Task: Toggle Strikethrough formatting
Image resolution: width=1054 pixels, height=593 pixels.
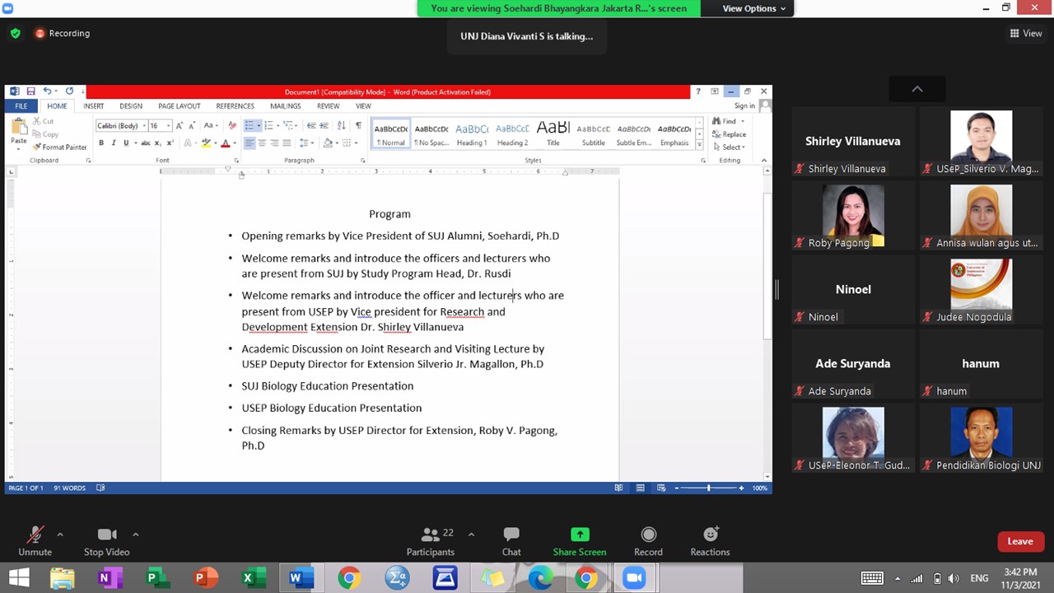Action: coord(146,142)
